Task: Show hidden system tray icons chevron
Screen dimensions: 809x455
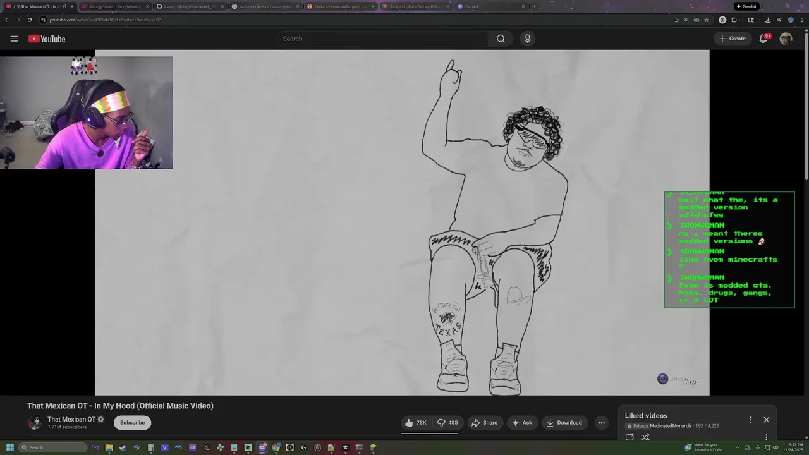Action: point(738,447)
